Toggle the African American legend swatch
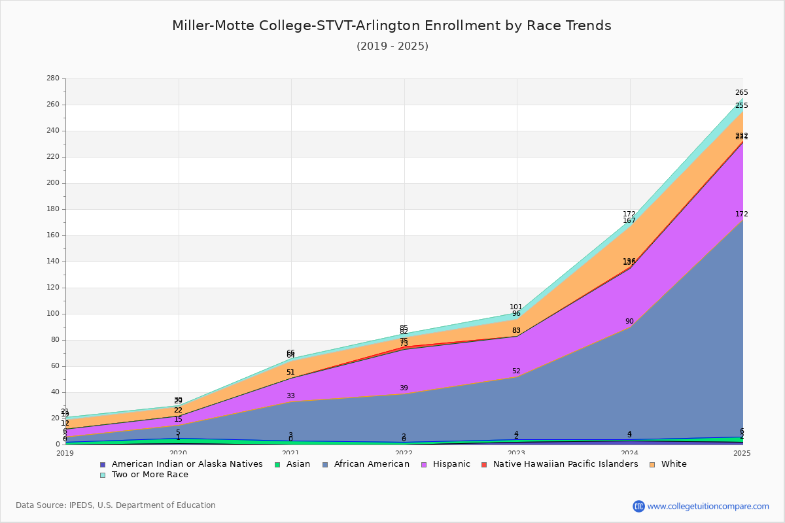Screen dimensions: 785x523 coord(324,464)
